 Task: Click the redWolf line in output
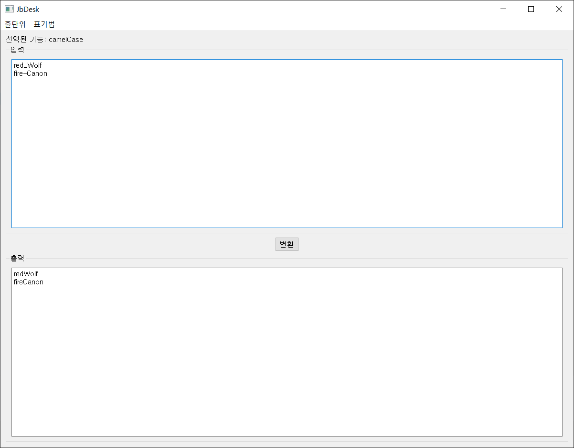[26, 274]
